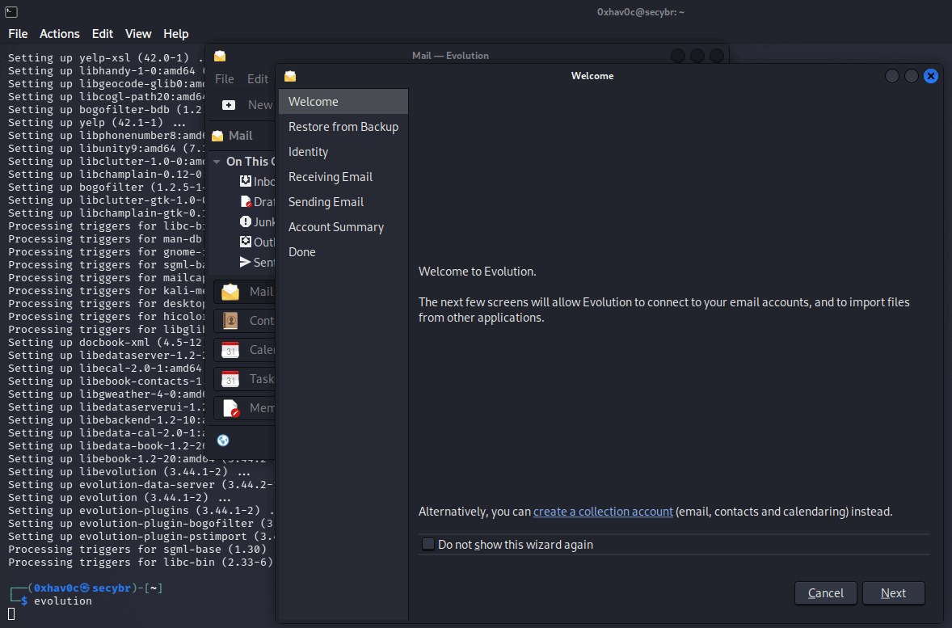Switch to Calendar view in Evolution switcher

pos(245,350)
